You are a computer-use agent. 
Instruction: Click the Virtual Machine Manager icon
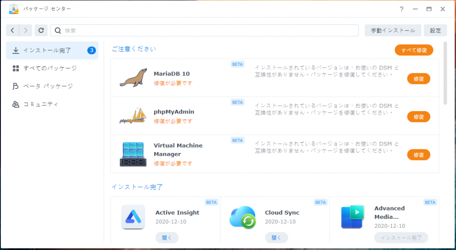pos(133,154)
